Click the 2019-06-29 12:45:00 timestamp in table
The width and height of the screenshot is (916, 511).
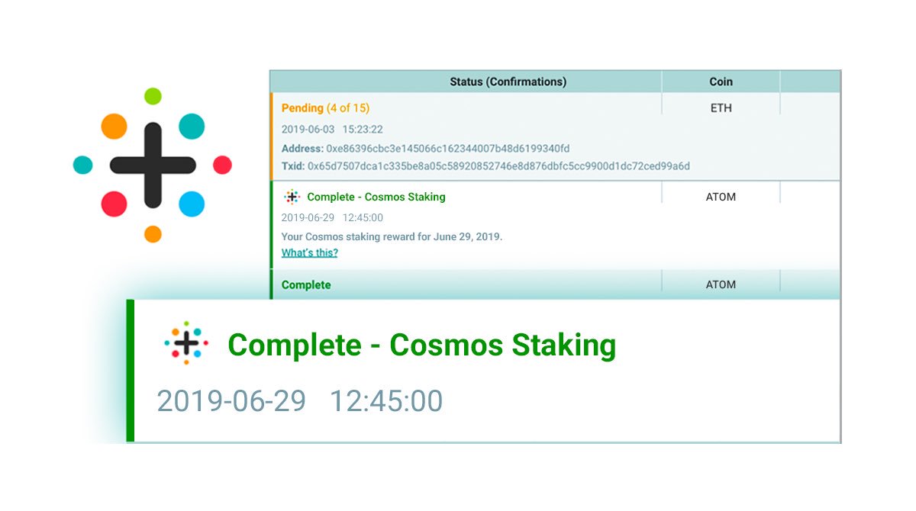(x=332, y=218)
